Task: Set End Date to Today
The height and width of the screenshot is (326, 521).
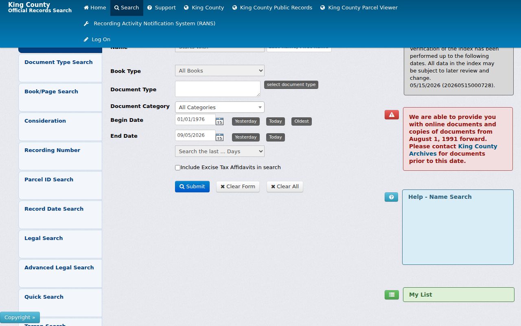Action: [x=276, y=137]
